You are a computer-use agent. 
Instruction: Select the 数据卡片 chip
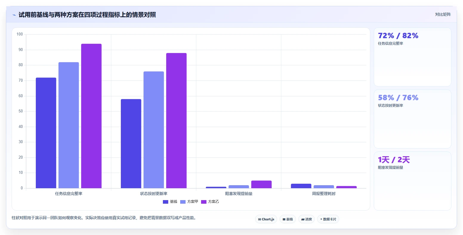click(x=328, y=219)
